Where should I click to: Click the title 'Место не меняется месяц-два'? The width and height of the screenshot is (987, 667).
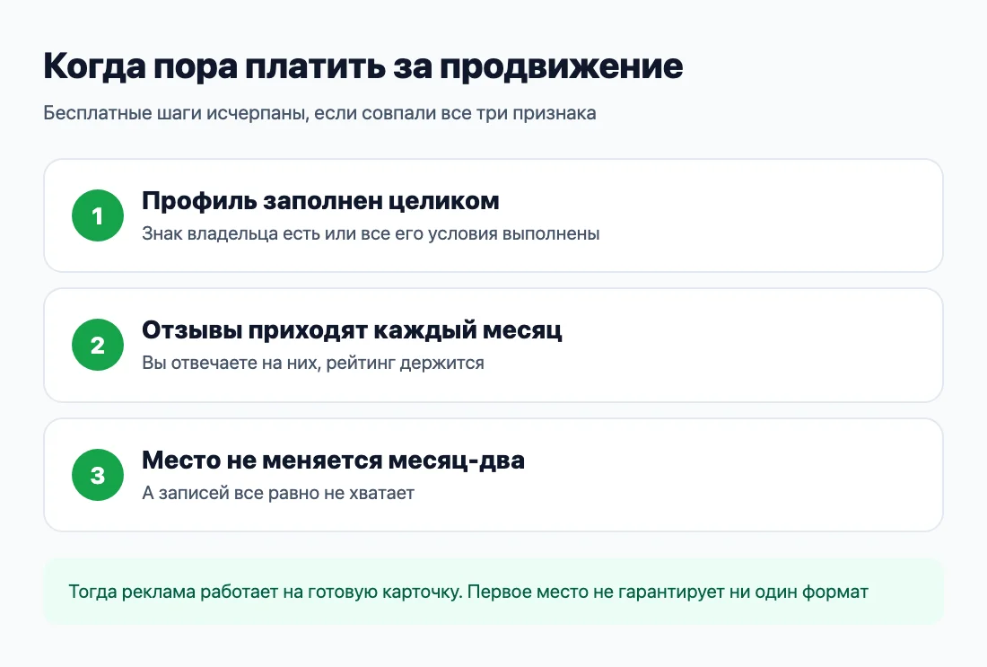(333, 460)
